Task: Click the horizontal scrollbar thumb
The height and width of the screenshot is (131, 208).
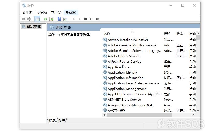Action: click(x=139, y=115)
